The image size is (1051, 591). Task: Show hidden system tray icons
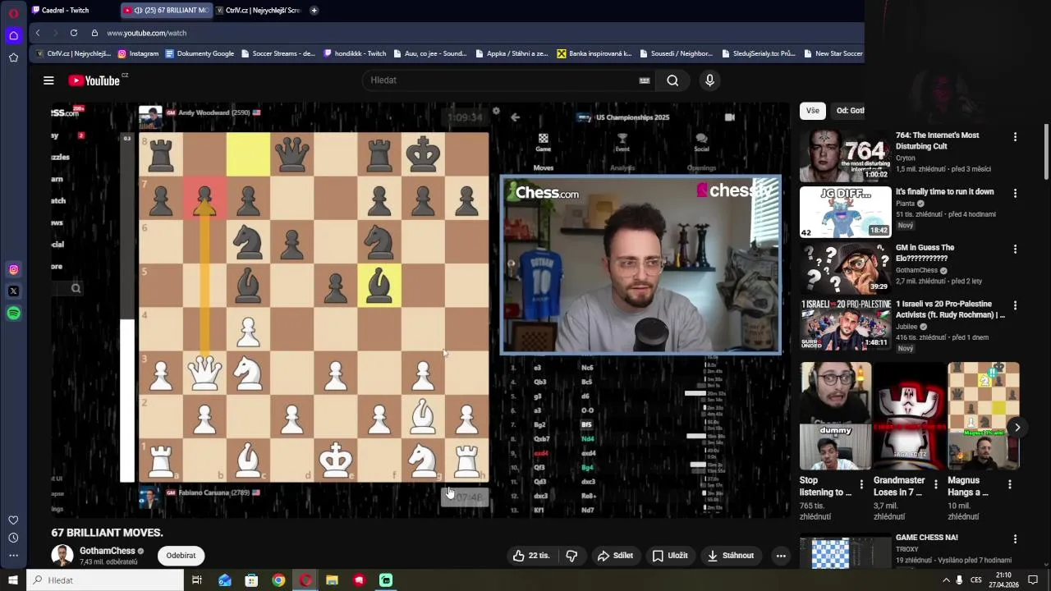(946, 580)
